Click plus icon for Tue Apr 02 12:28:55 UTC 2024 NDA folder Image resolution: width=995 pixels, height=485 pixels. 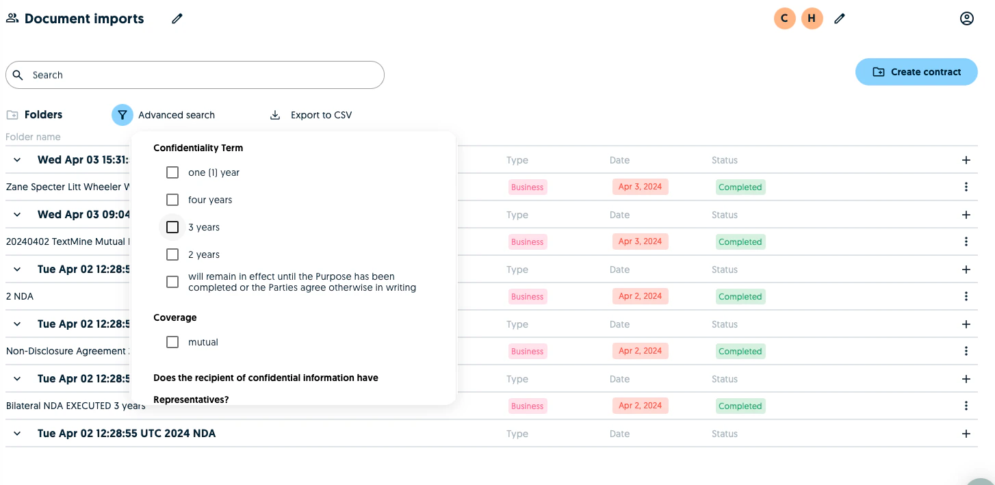966,434
